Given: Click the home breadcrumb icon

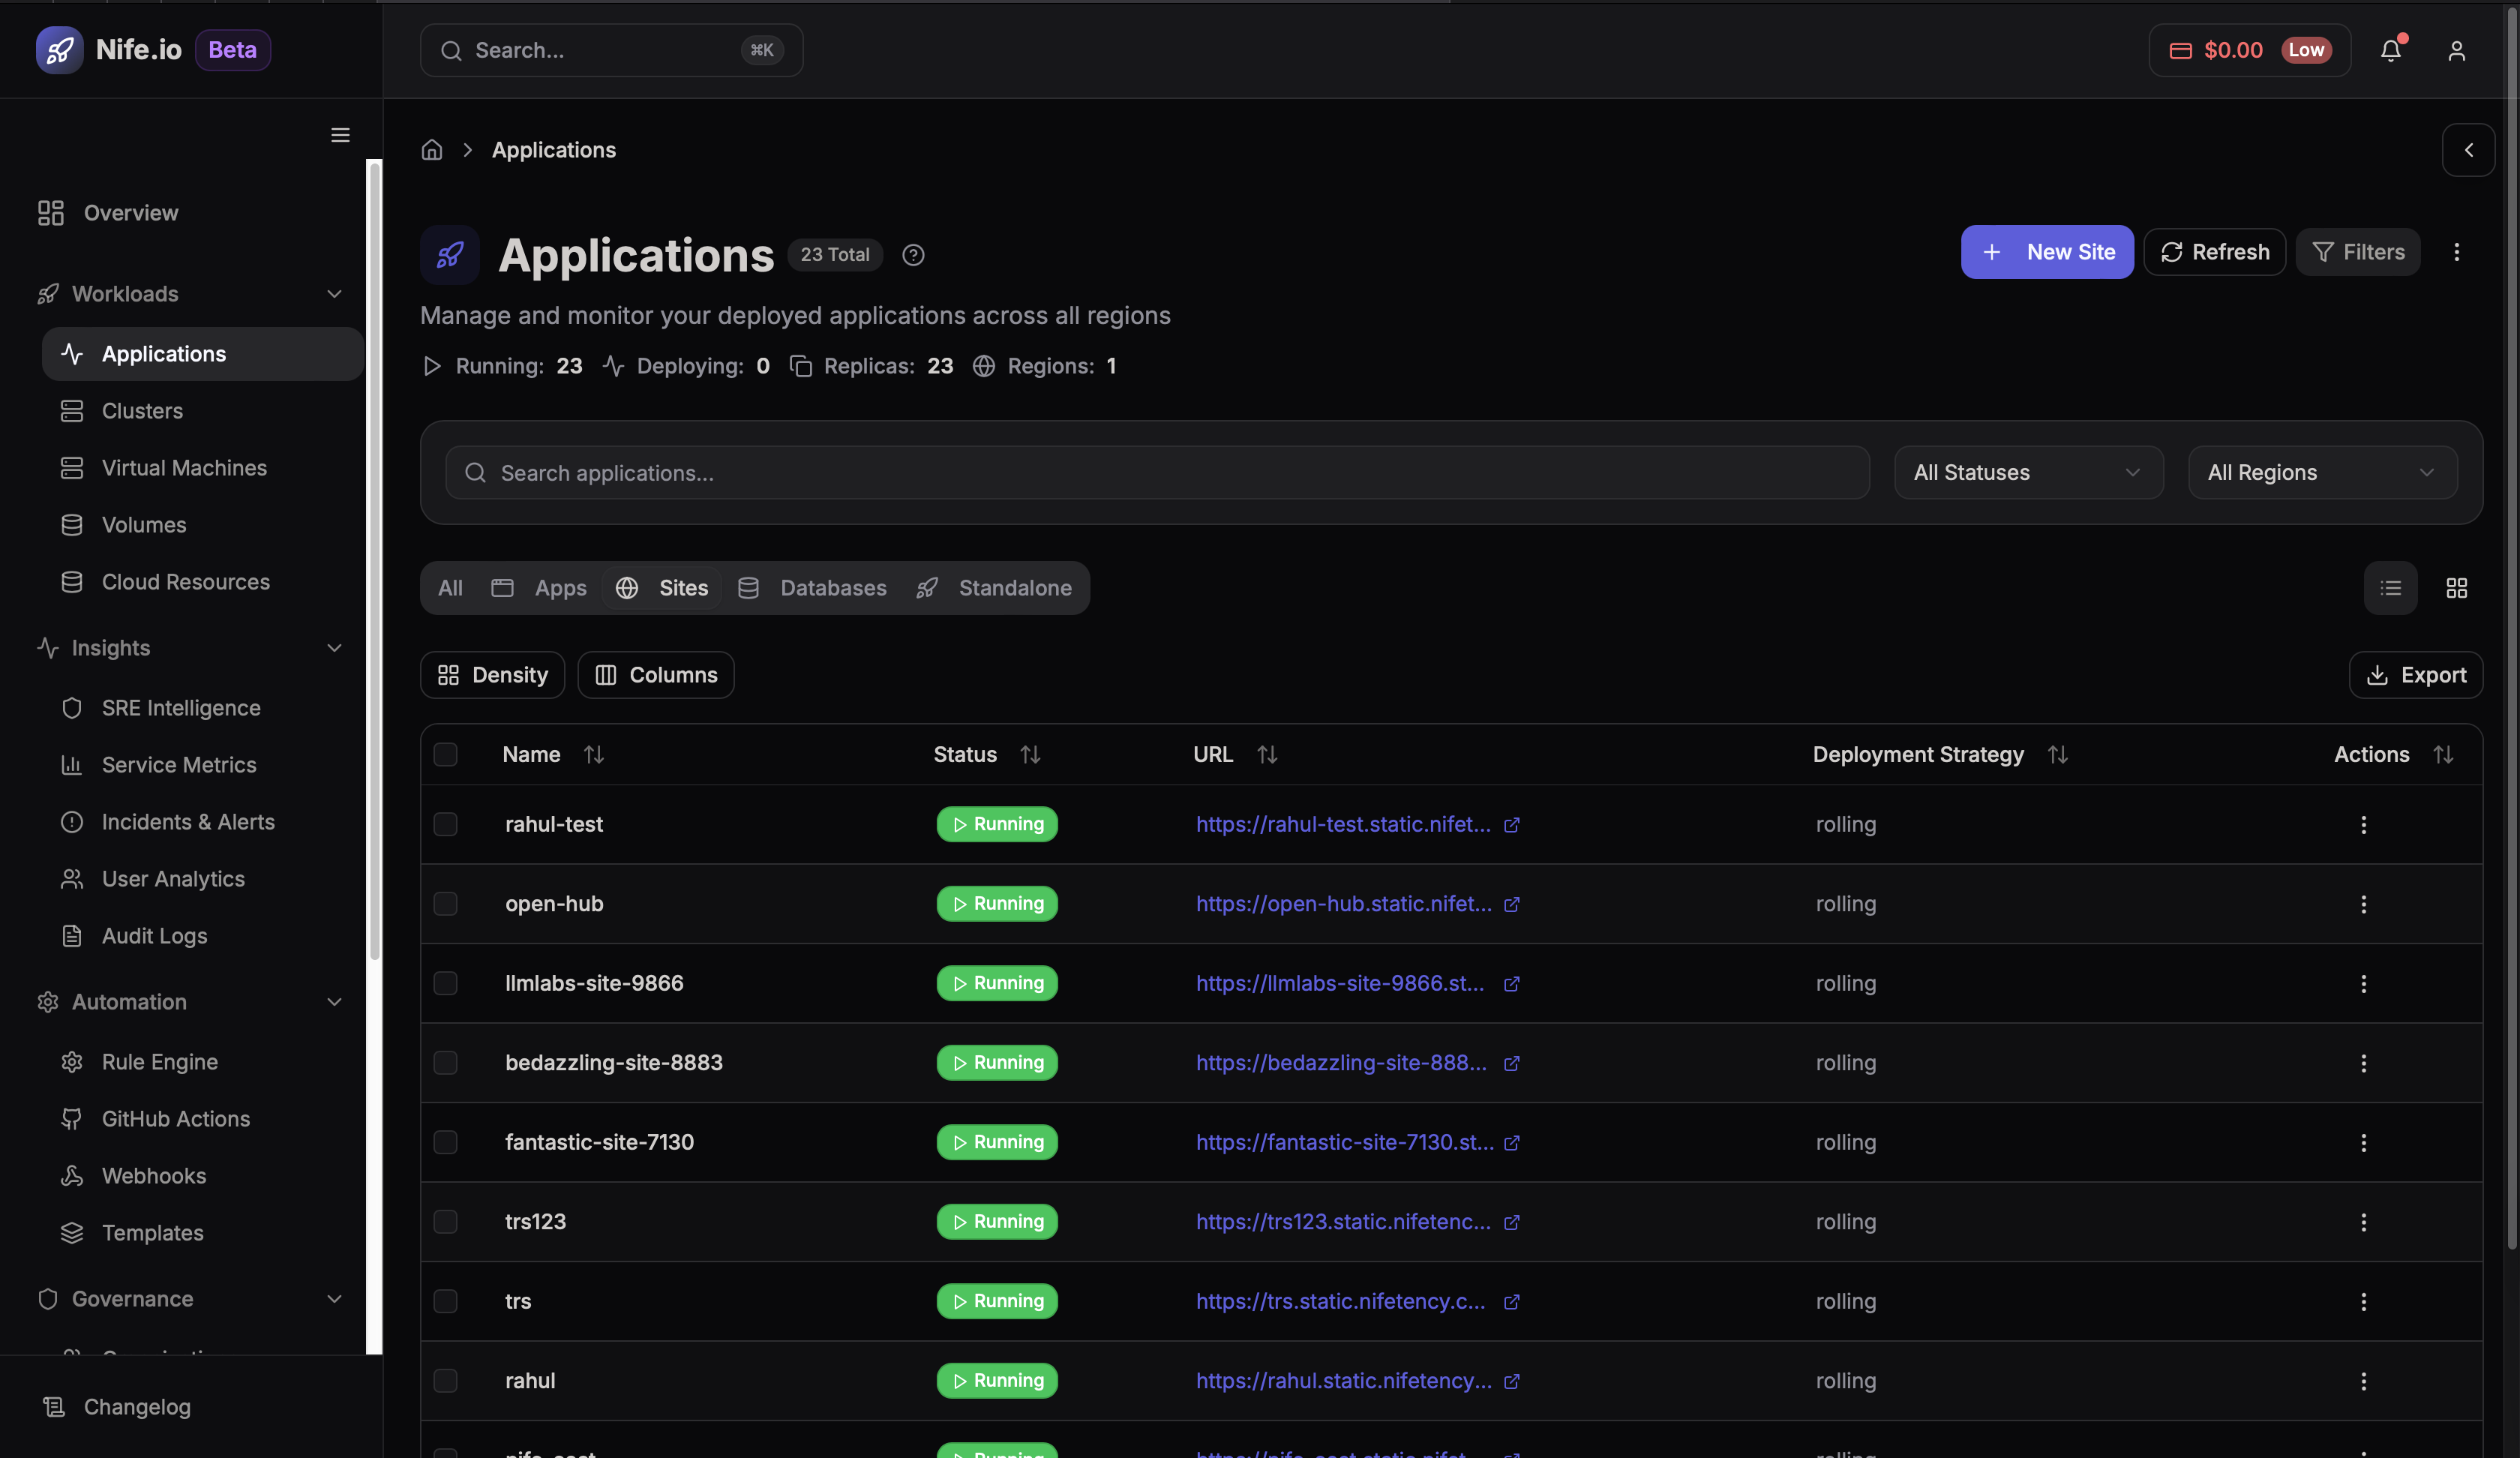Looking at the screenshot, I should (431, 150).
